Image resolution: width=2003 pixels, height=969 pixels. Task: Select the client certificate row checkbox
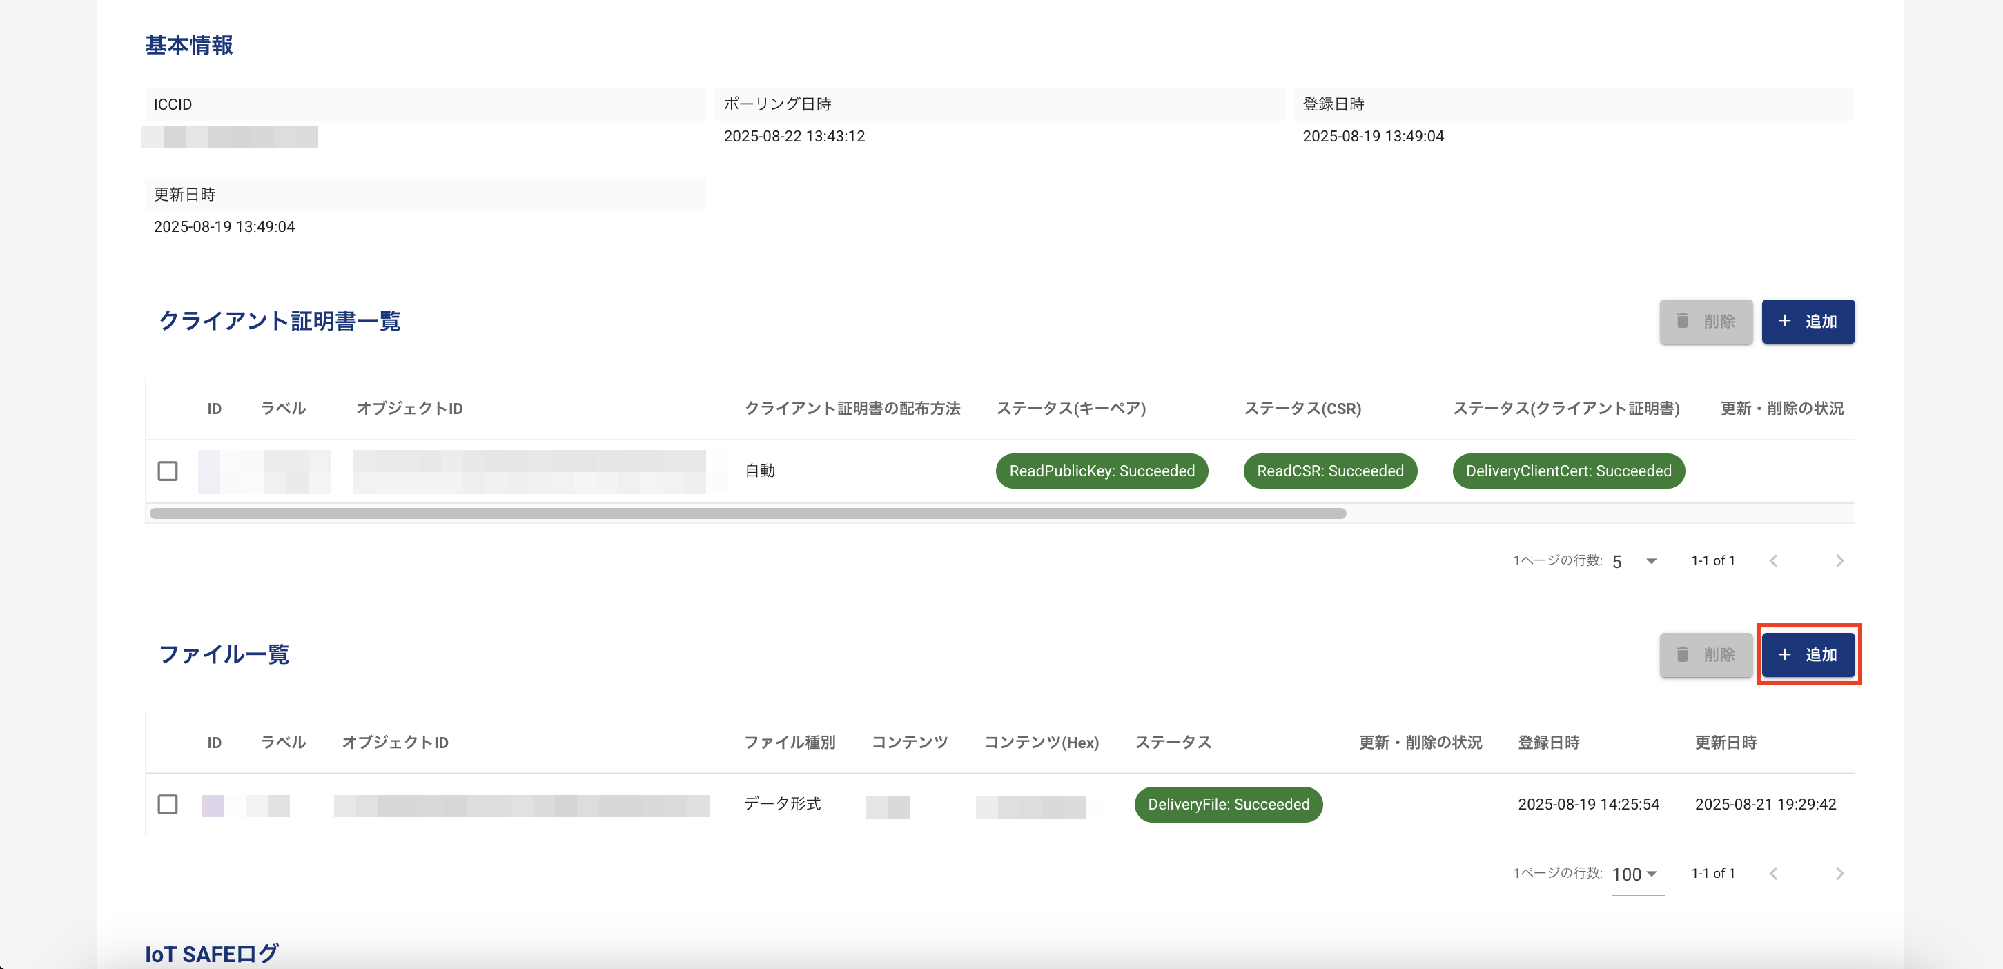[x=167, y=471]
